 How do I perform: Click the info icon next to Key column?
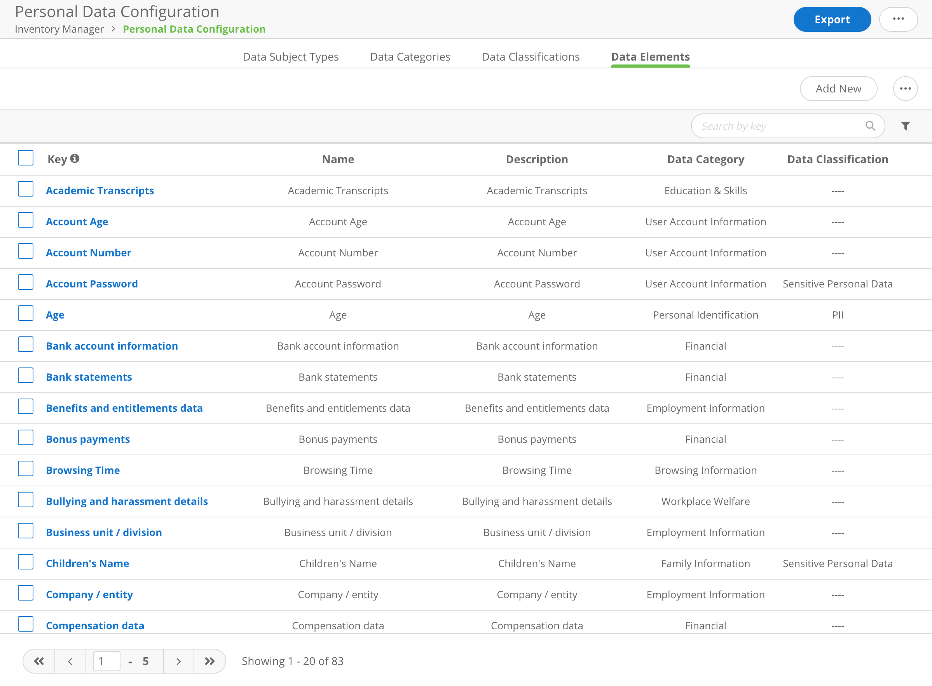[x=75, y=158]
